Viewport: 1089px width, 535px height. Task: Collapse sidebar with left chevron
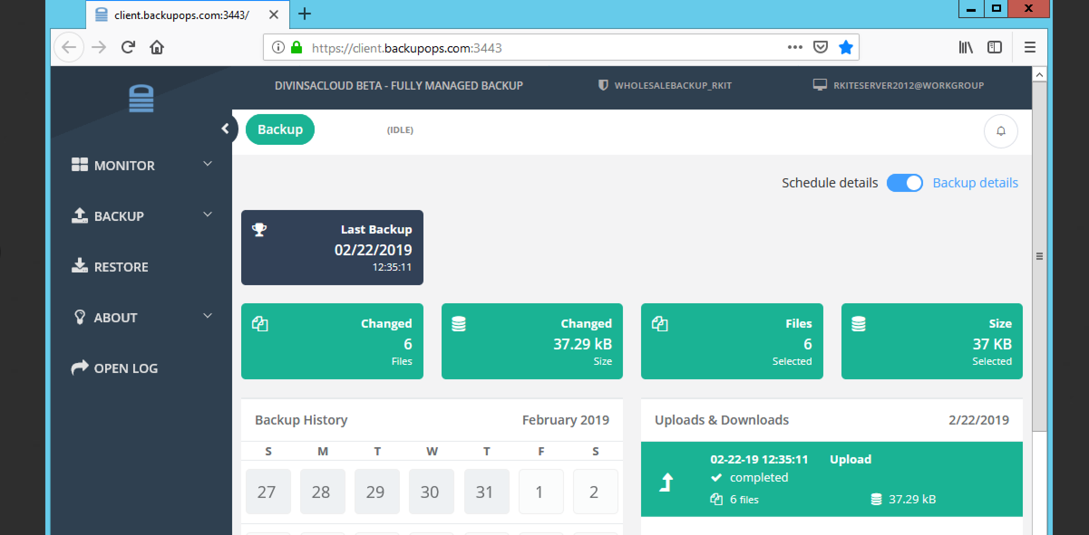click(x=225, y=129)
